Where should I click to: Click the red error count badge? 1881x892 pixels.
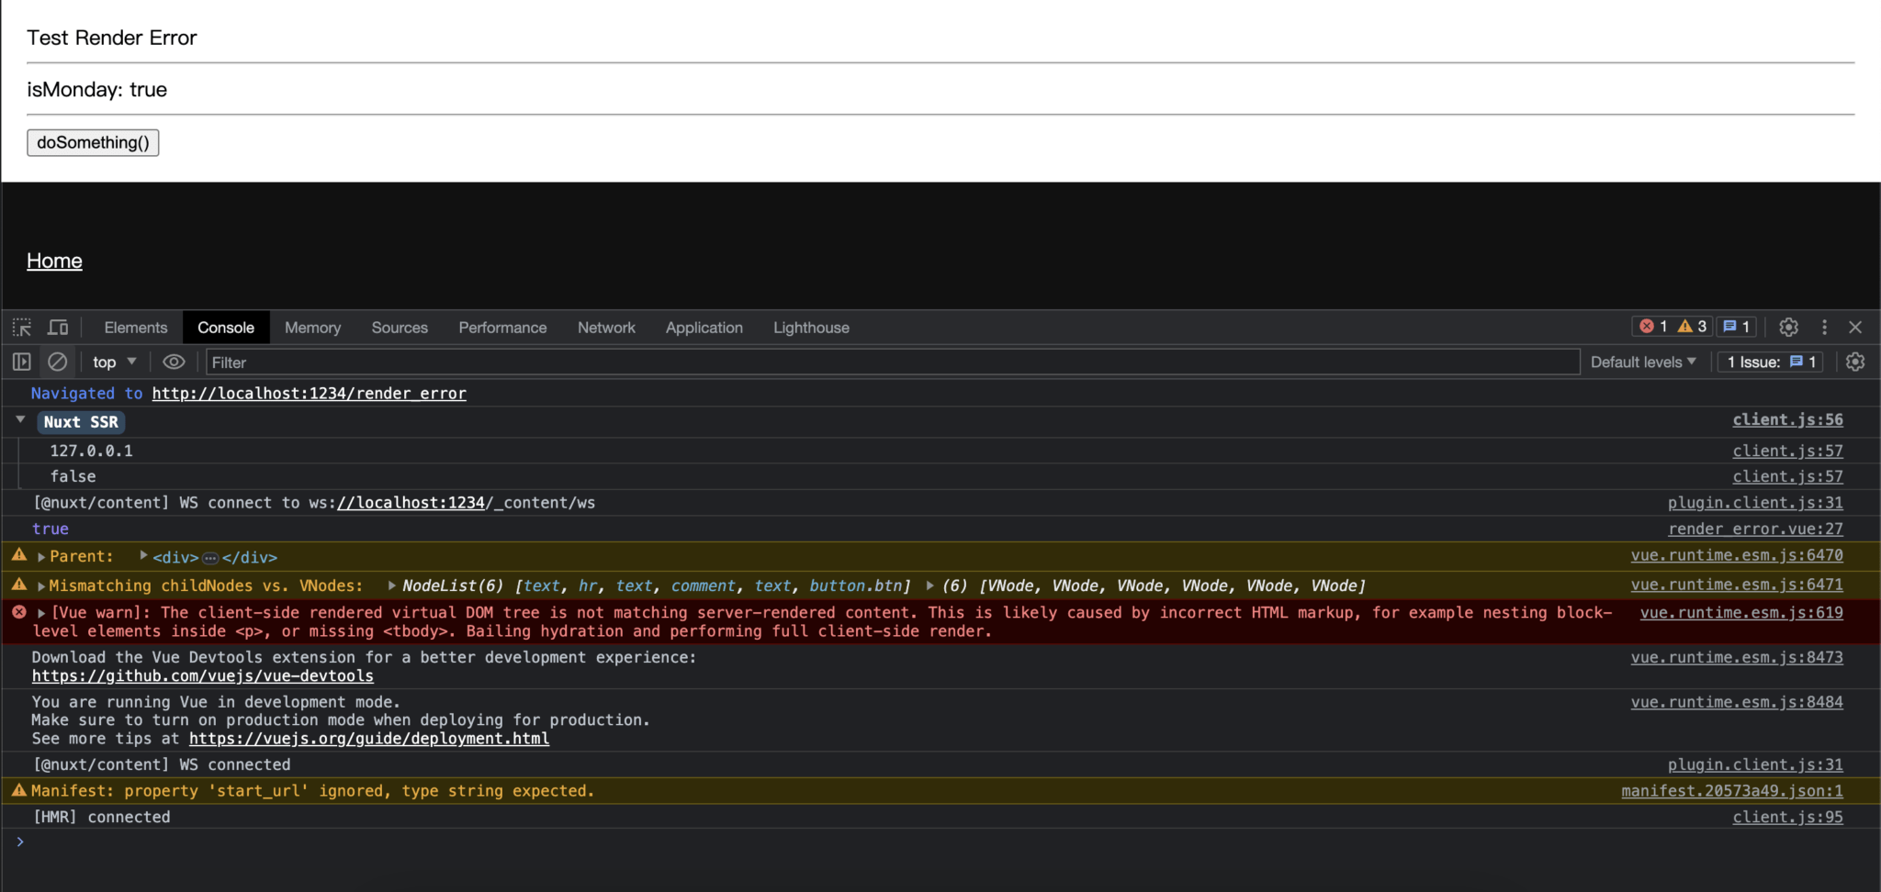click(1653, 327)
